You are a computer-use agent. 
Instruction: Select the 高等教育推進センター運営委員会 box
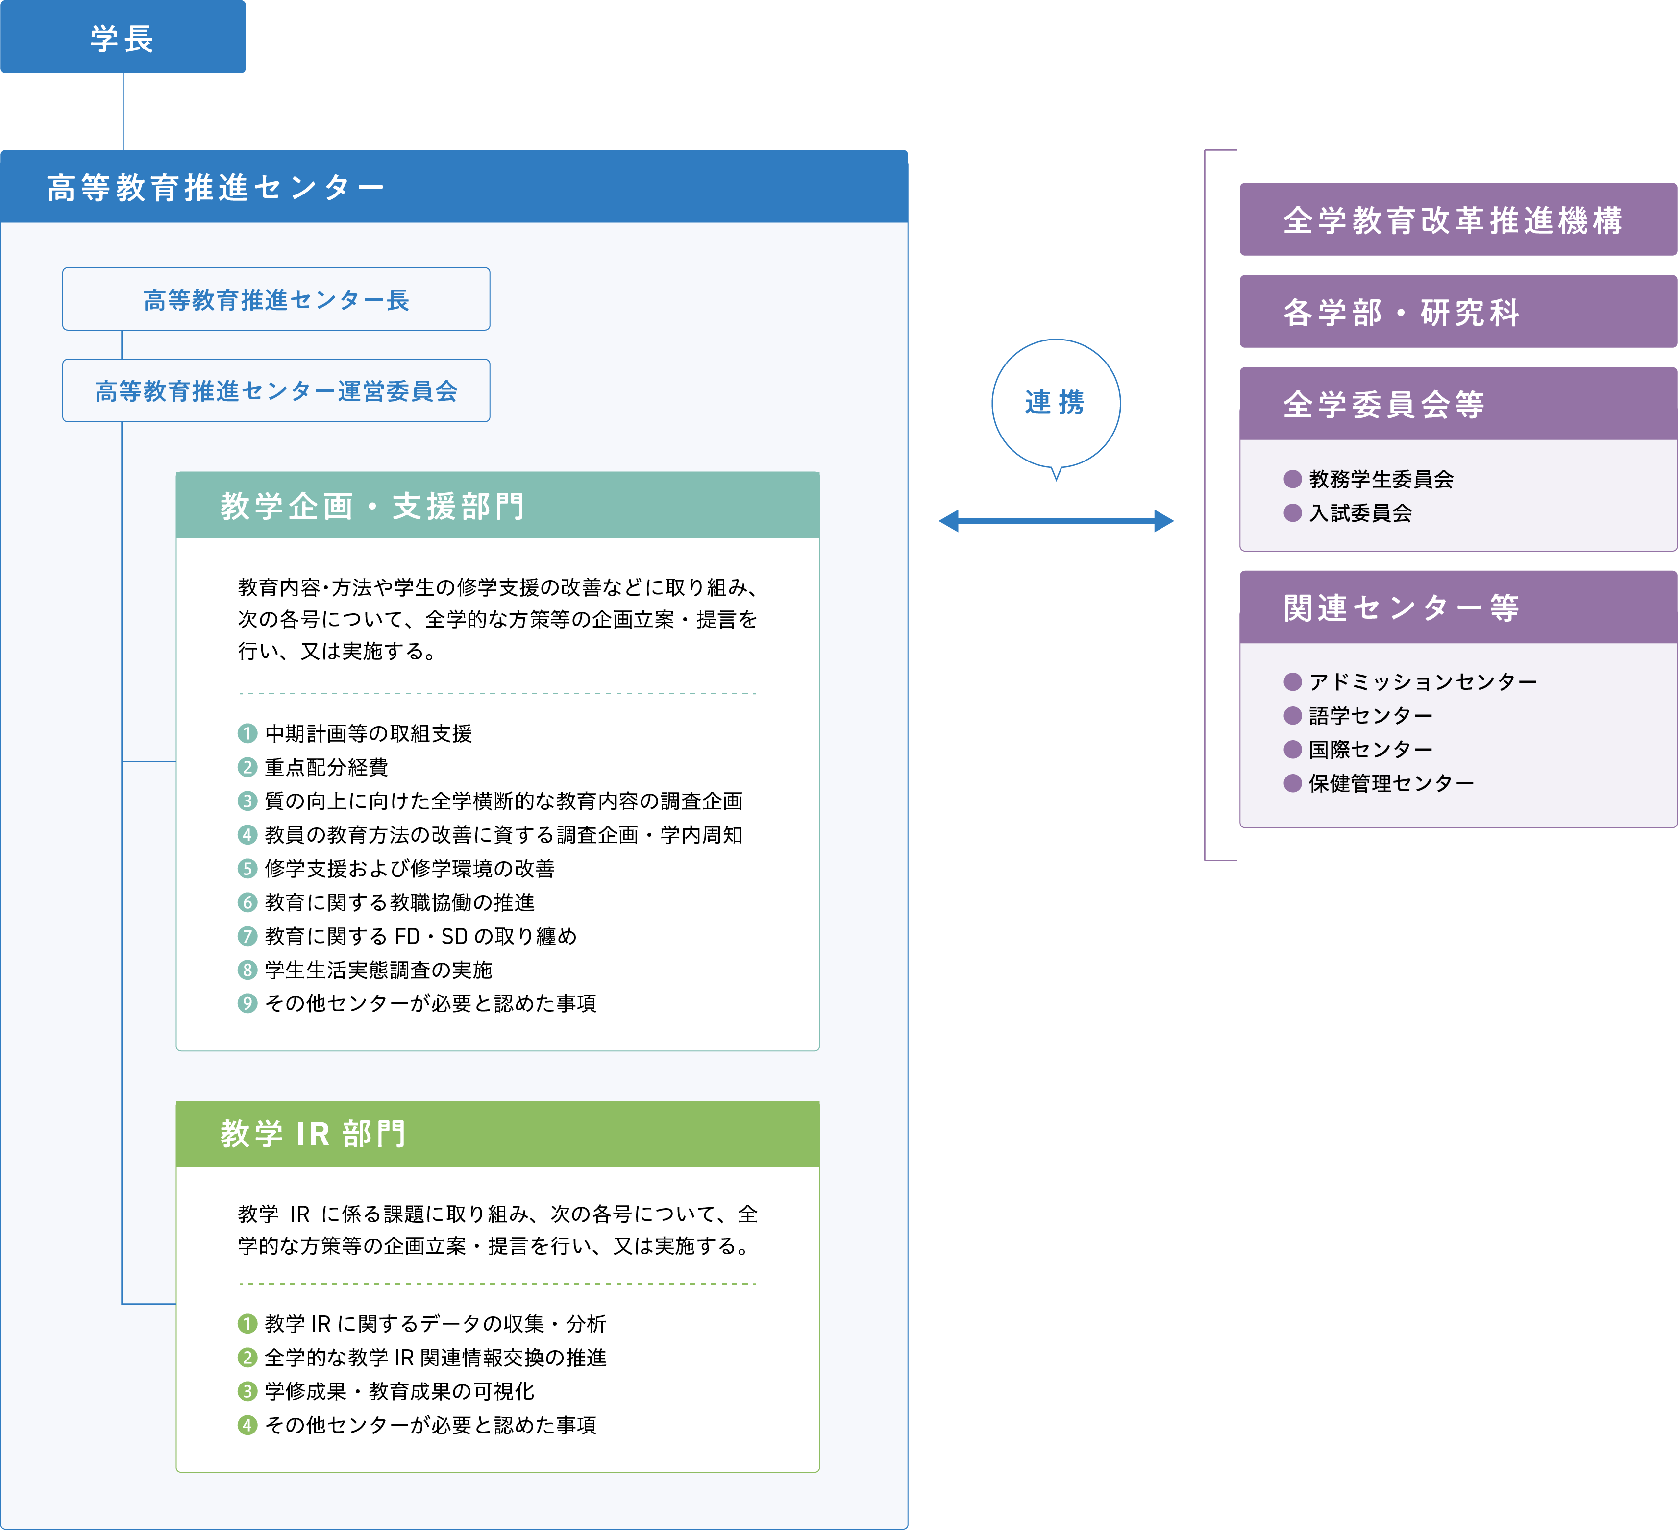pyautogui.click(x=275, y=391)
